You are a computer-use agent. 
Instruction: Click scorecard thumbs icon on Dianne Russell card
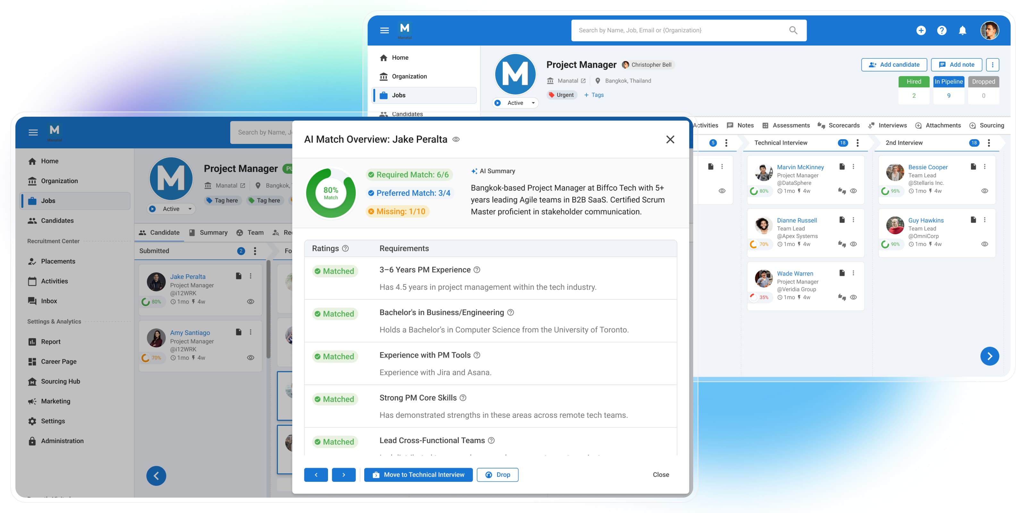pyautogui.click(x=842, y=244)
